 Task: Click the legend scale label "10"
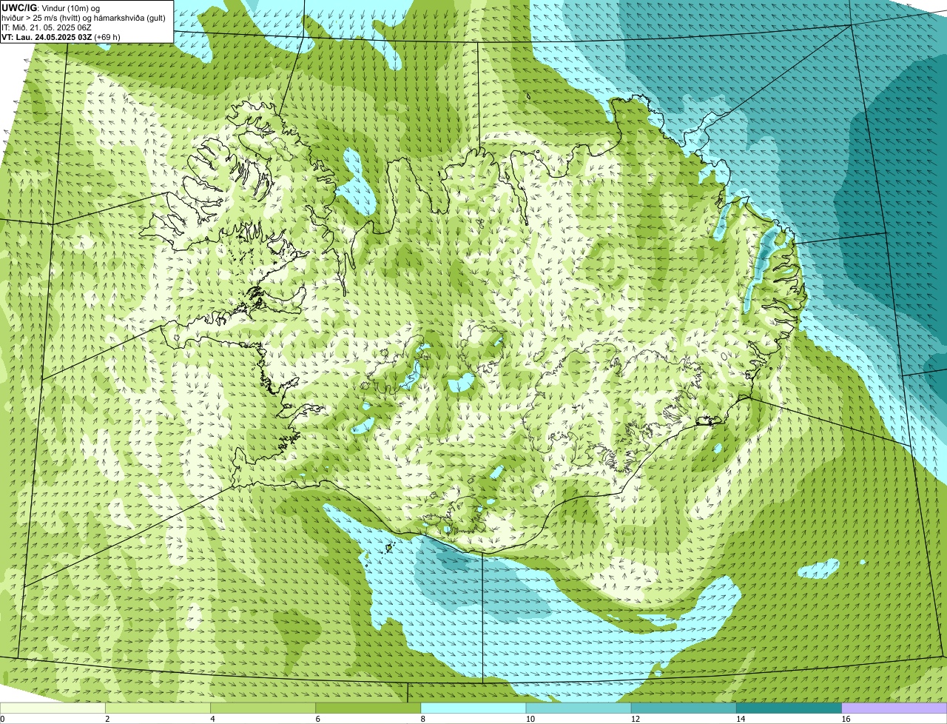[x=530, y=720]
